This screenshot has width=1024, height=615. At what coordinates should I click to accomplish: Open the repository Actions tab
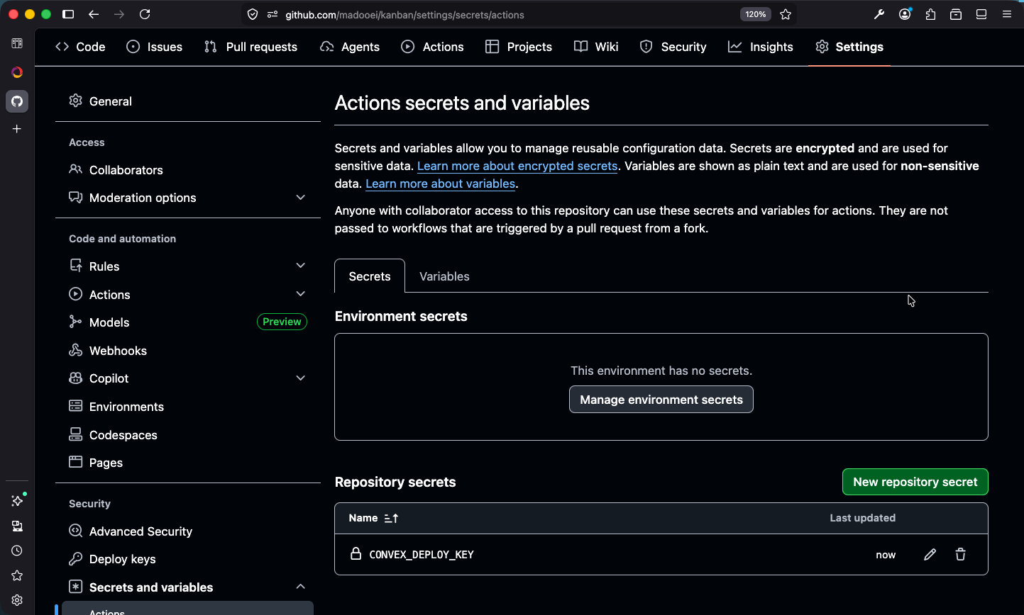(432, 47)
